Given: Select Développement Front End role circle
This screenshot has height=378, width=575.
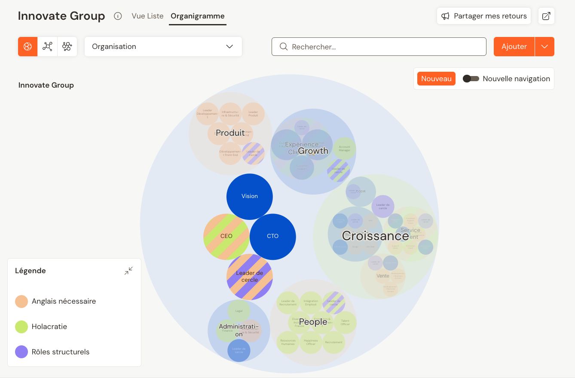Looking at the screenshot, I should coord(230,153).
